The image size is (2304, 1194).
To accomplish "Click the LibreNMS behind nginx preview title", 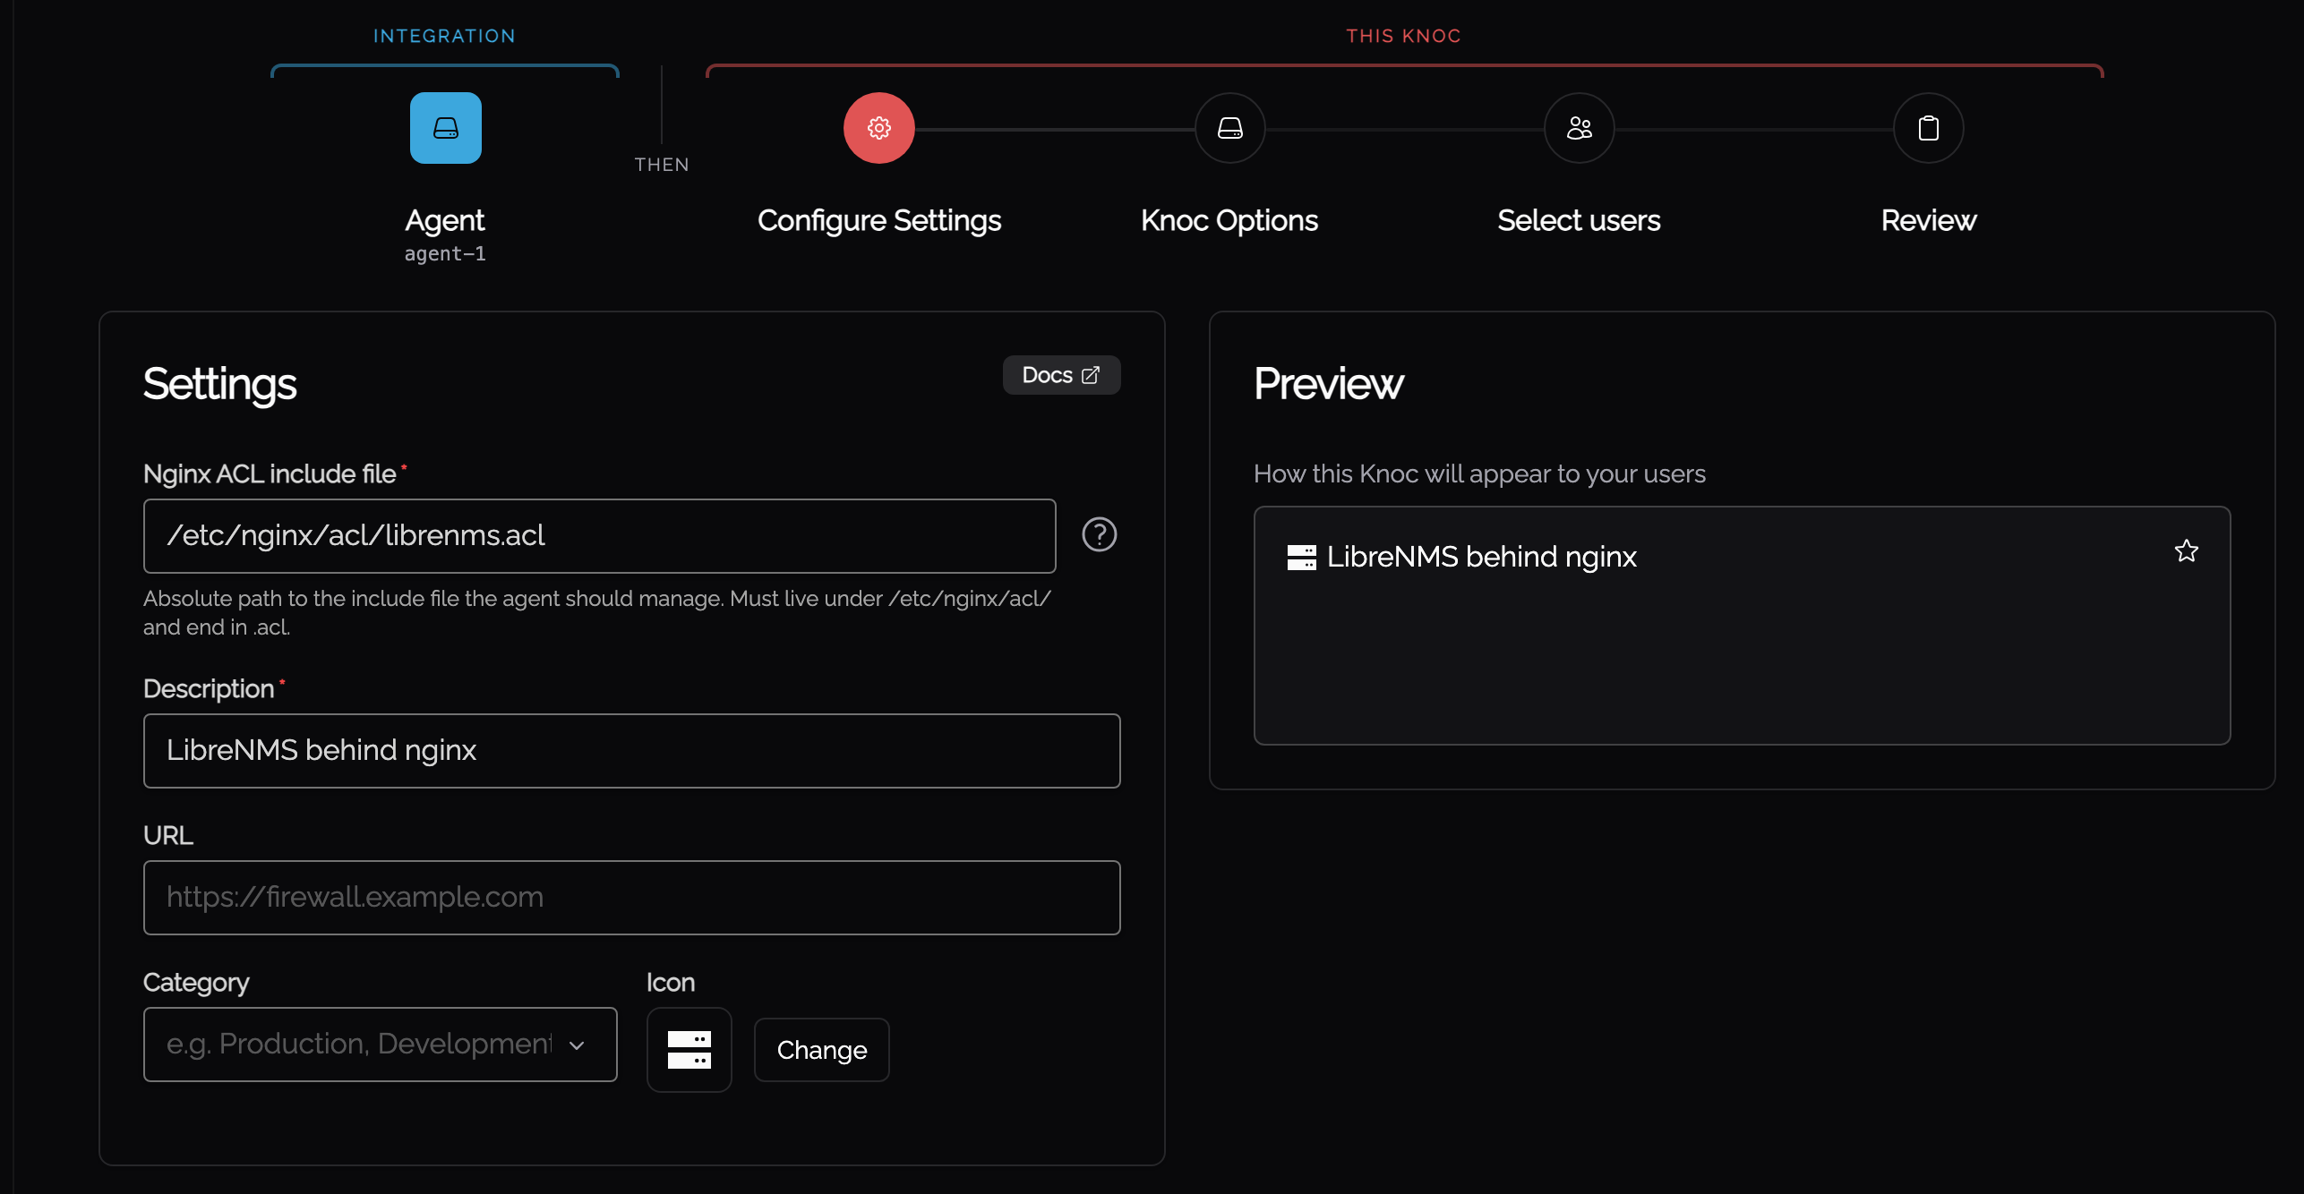I will 1481,557.
